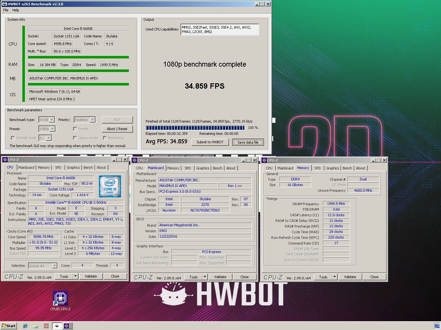Click CAS# Latency 12.0 clocks value
Screen dimensions: 441x330
(x=336, y=215)
